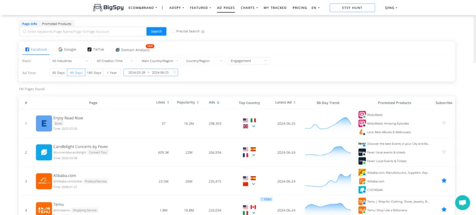Click the ETSY HUNT button
The height and width of the screenshot is (215, 476).
click(x=352, y=8)
